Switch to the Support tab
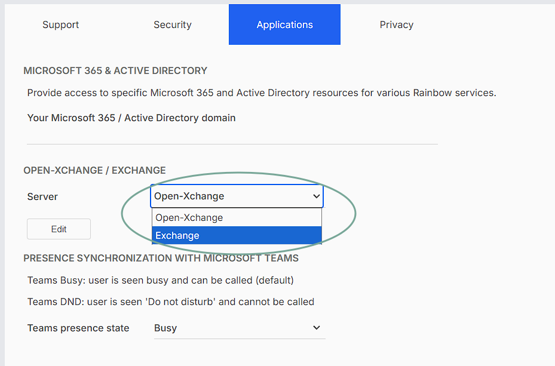555x366 pixels. click(60, 25)
